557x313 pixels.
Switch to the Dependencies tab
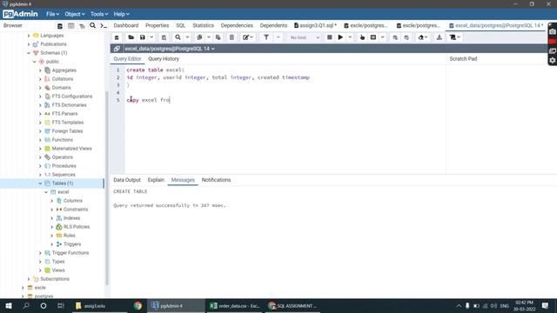coord(237,25)
